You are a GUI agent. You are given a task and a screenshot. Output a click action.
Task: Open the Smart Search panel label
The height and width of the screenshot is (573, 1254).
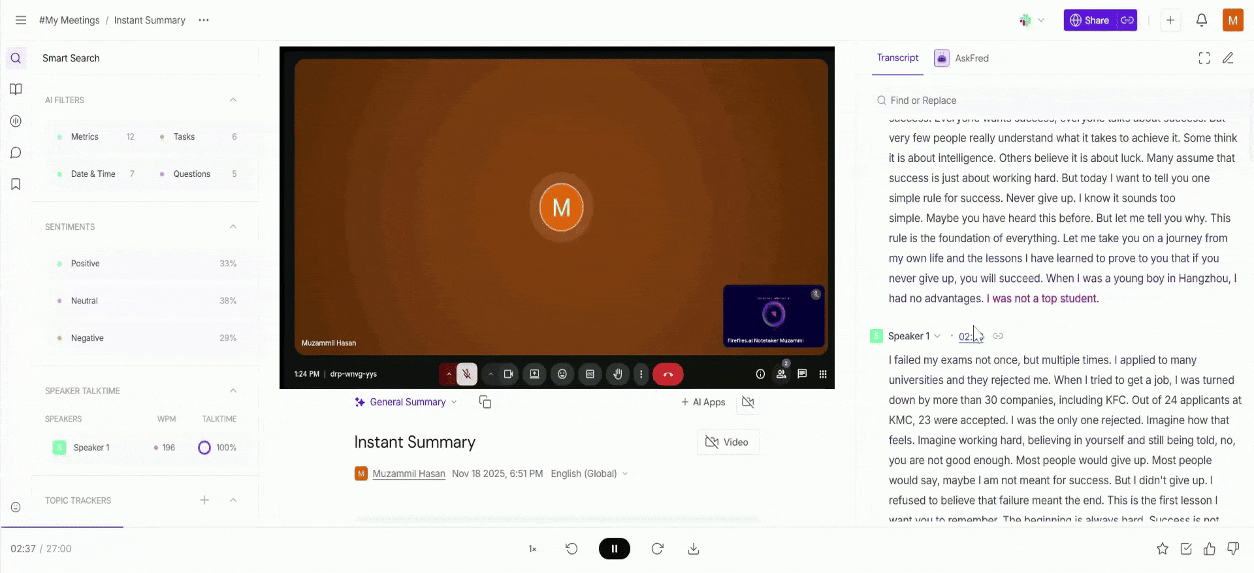click(x=71, y=58)
